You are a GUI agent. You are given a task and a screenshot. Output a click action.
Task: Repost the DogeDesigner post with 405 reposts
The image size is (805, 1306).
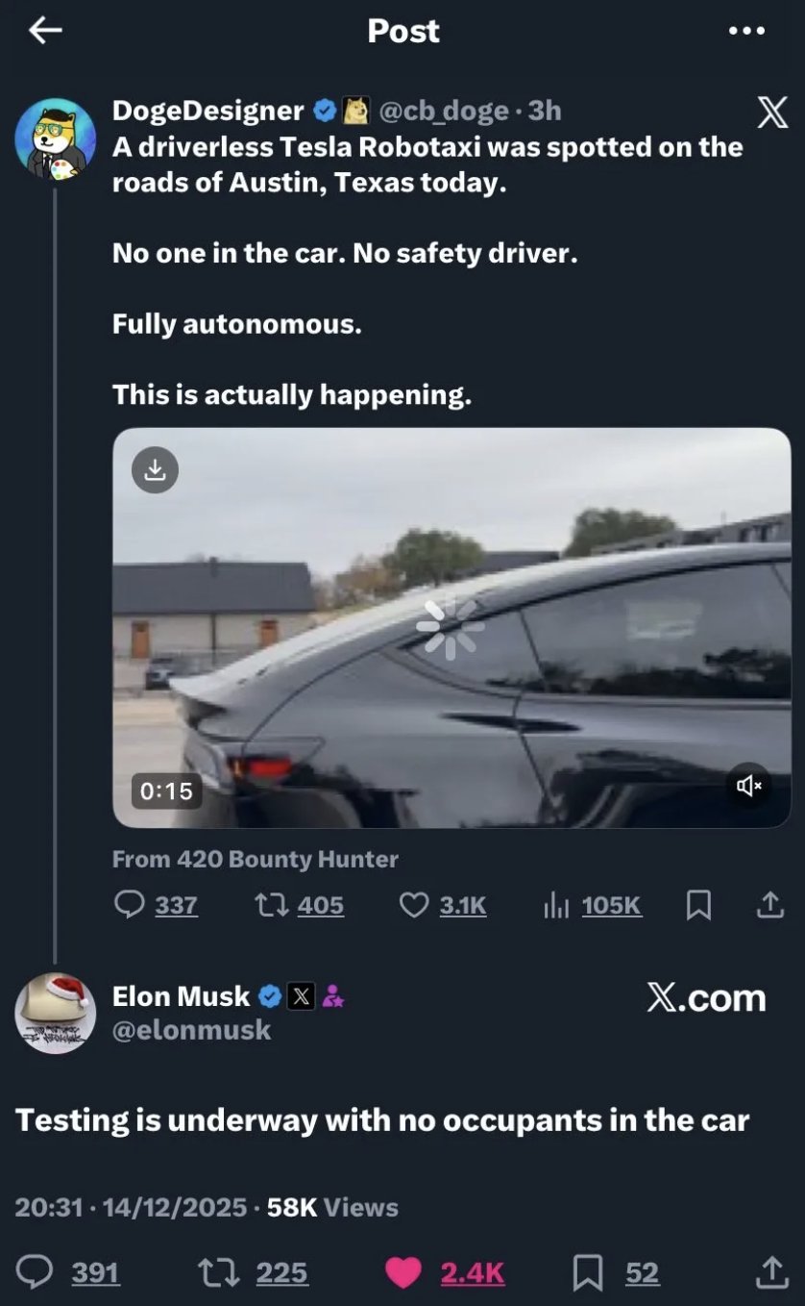(268, 905)
